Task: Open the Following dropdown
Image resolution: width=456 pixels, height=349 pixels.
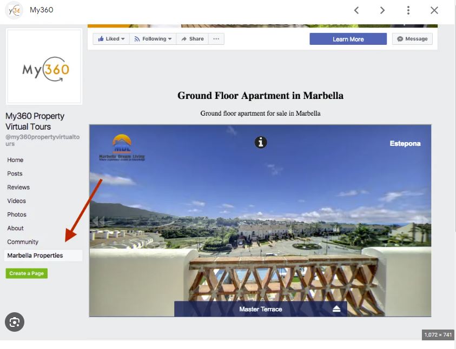Action: 153,39
